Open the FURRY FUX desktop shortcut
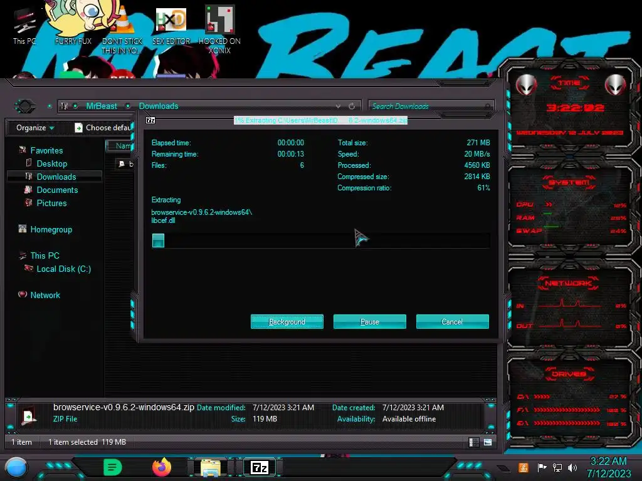This screenshot has height=481, width=642. 73,24
